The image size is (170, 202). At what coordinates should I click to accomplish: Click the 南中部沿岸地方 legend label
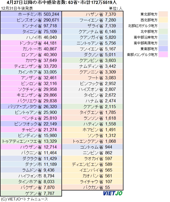(145, 37)
